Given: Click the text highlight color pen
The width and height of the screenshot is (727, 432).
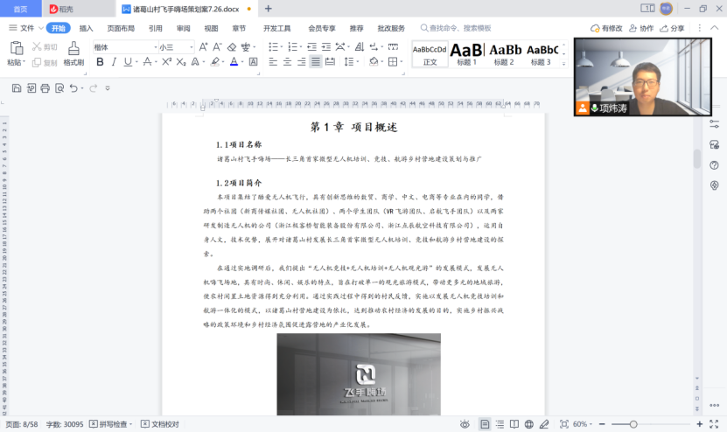Looking at the screenshot, I should [214, 61].
